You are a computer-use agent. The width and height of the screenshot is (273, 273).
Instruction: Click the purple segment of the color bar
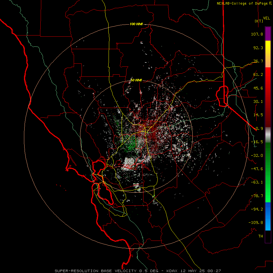pos(268,34)
